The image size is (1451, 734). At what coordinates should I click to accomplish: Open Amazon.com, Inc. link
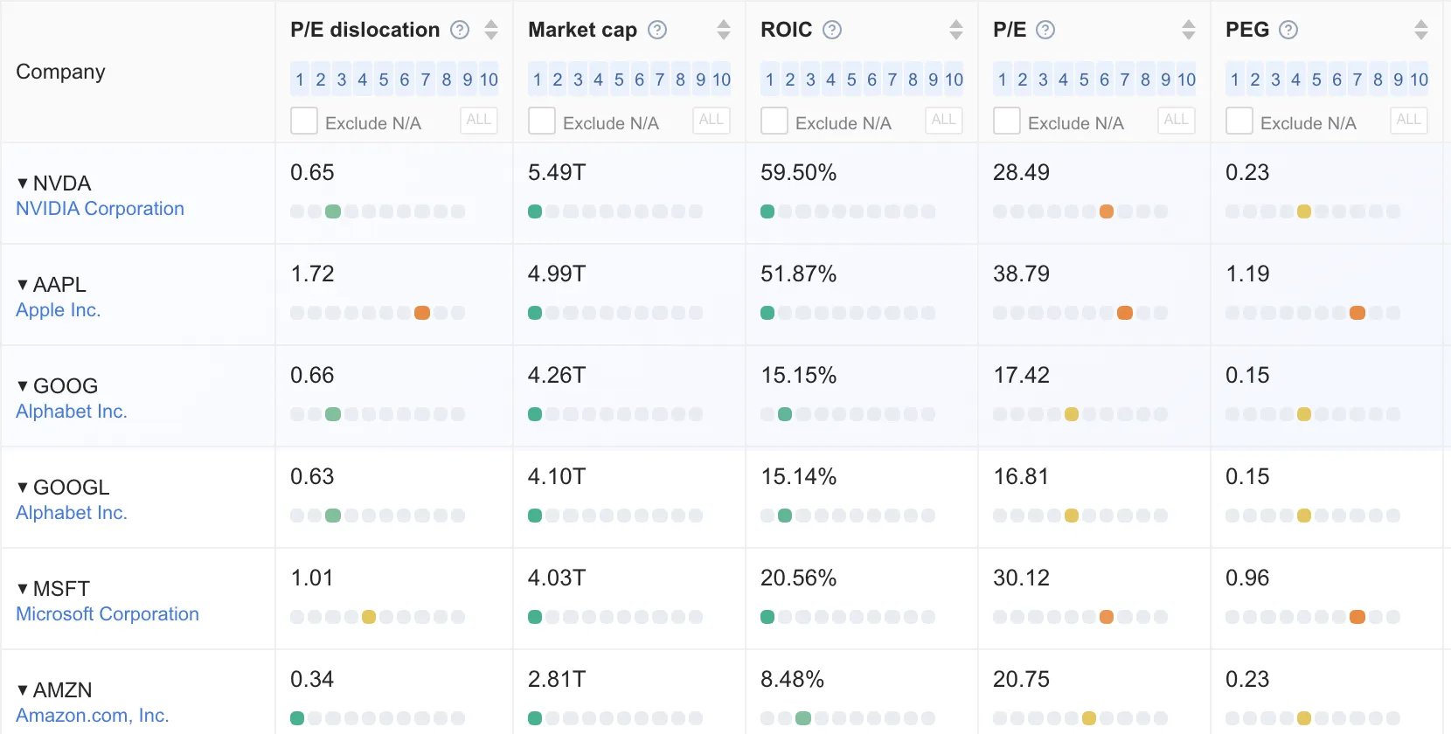pos(93,716)
